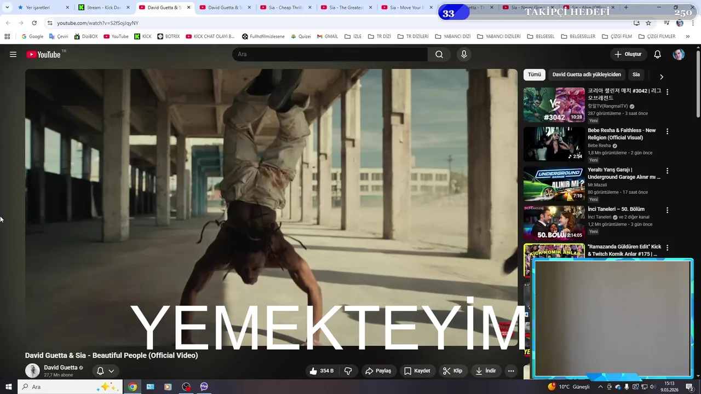Select the Tümü filter chip
Viewport: 701px width, 394px height.
[x=535, y=74]
